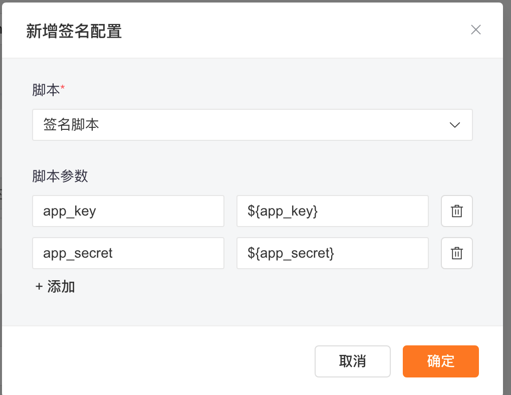Focus the ${app_key} value field
The height and width of the screenshot is (395, 511).
coord(333,211)
